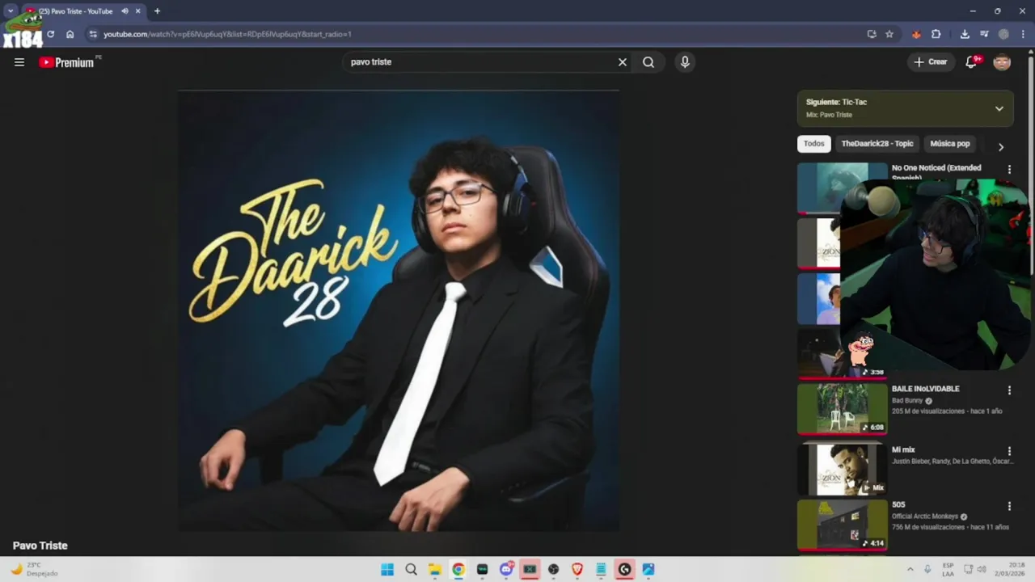Open Chrome three-dot menu
Viewport: 1035px width, 582px height.
coord(1023,34)
